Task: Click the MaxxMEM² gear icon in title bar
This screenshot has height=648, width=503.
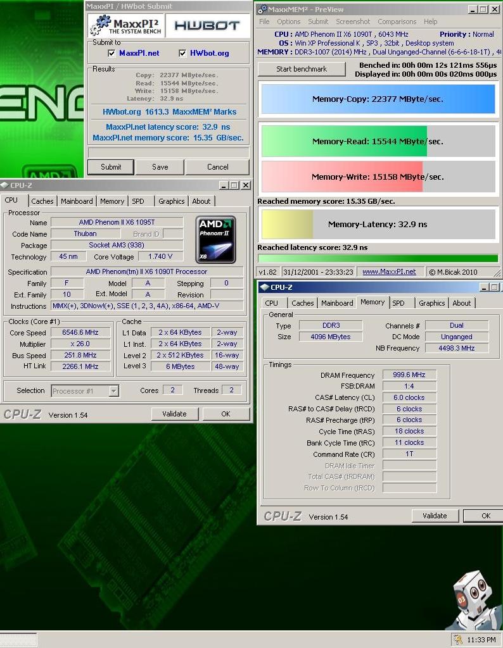Action: click(262, 9)
